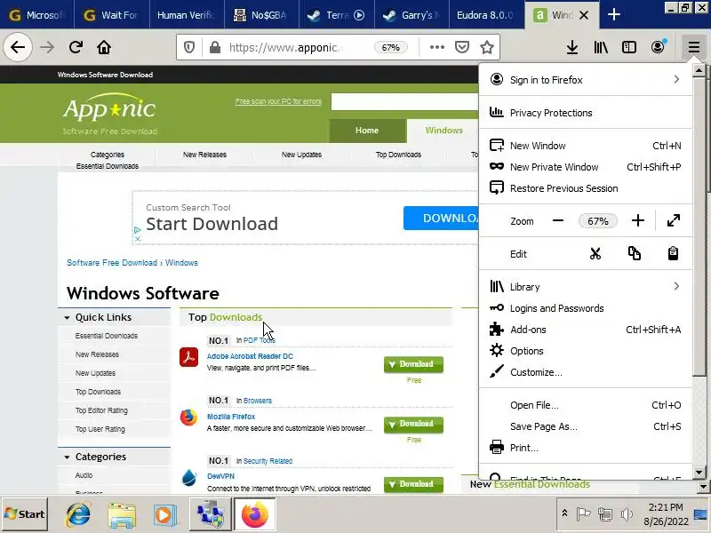This screenshot has width=711, height=533.
Task: Switch to the Terraria Steam tab
Action: pos(337,15)
